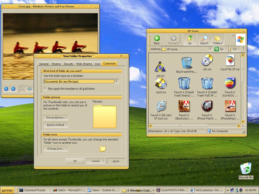Toggle the Folders pane in XP Icons

tap(217, 40)
